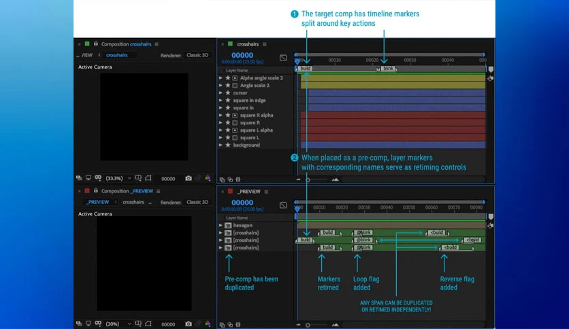This screenshot has height=329, width=569.
Task: Open Classic 3D renderer in _PREVIEW viewer
Action: (197, 202)
